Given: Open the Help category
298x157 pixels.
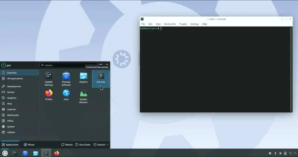Looking at the screenshot, I should (19, 104).
